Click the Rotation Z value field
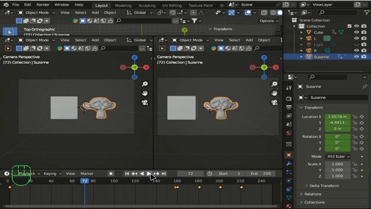This screenshot has width=371, height=209. (x=337, y=149)
